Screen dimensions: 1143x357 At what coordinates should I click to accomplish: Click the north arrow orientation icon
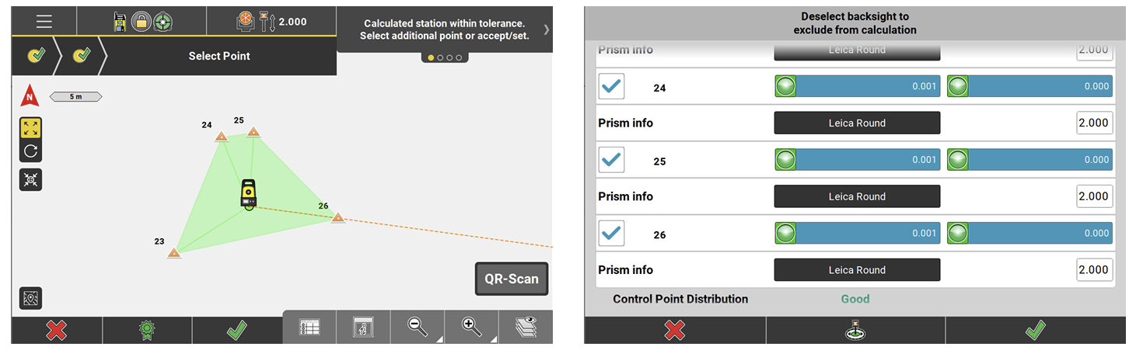(x=30, y=97)
